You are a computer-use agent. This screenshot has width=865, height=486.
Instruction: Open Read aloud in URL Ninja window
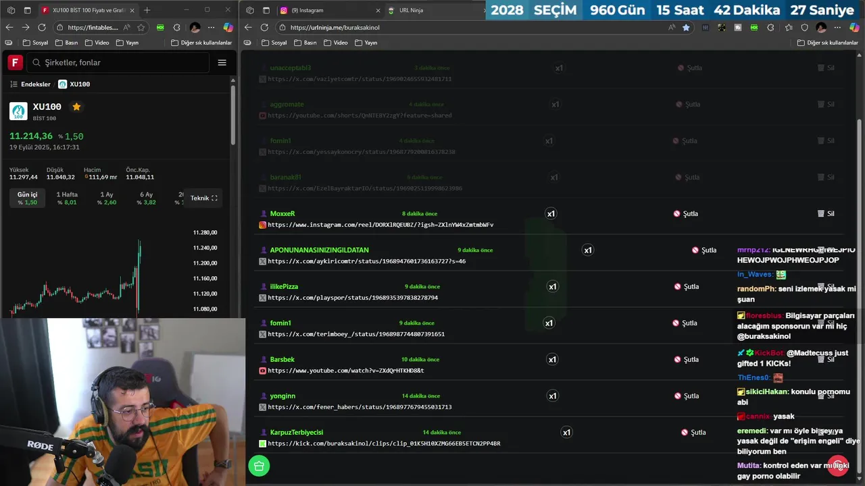tap(671, 28)
